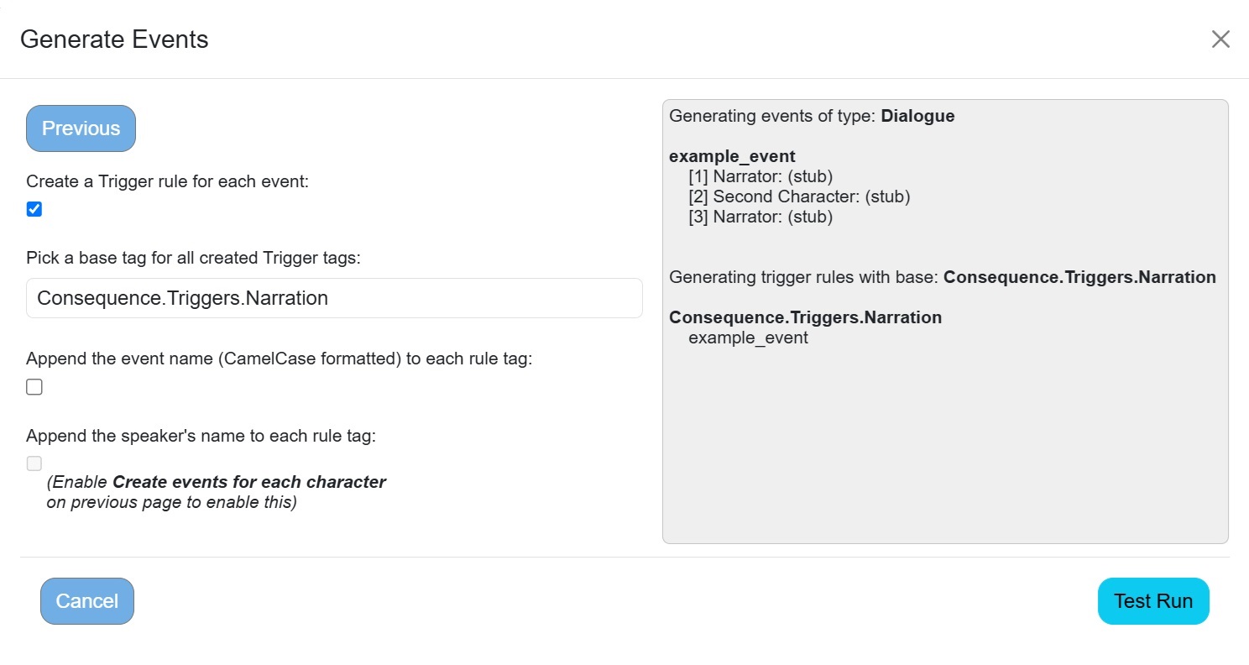Click the disabled speaker's name checkbox
Viewport: 1249px width, 665px height.
click(34, 463)
